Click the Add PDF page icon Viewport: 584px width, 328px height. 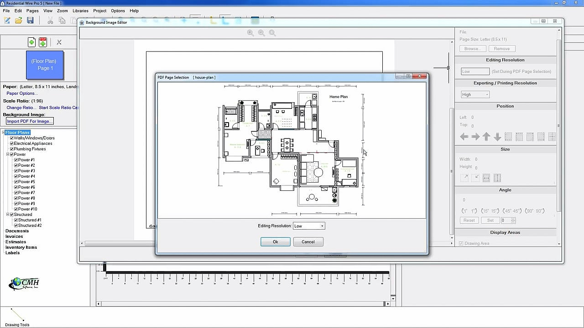tap(43, 42)
